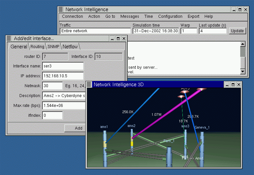The width and height of the screenshot is (254, 175).
Task: Switch to the Netflow tab
Action: (70, 47)
